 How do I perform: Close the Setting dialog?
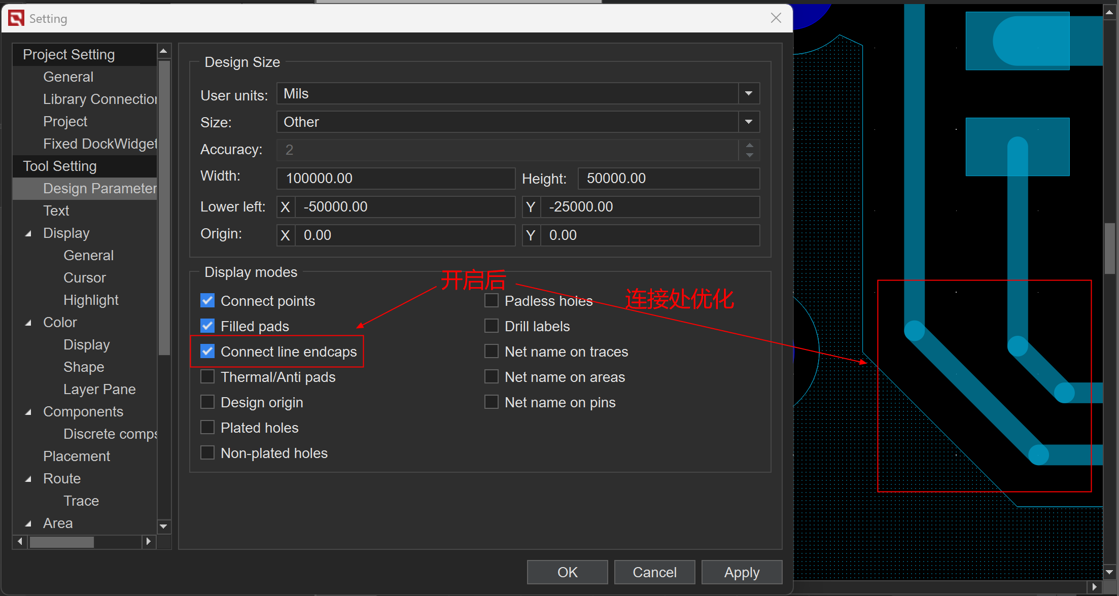(776, 18)
